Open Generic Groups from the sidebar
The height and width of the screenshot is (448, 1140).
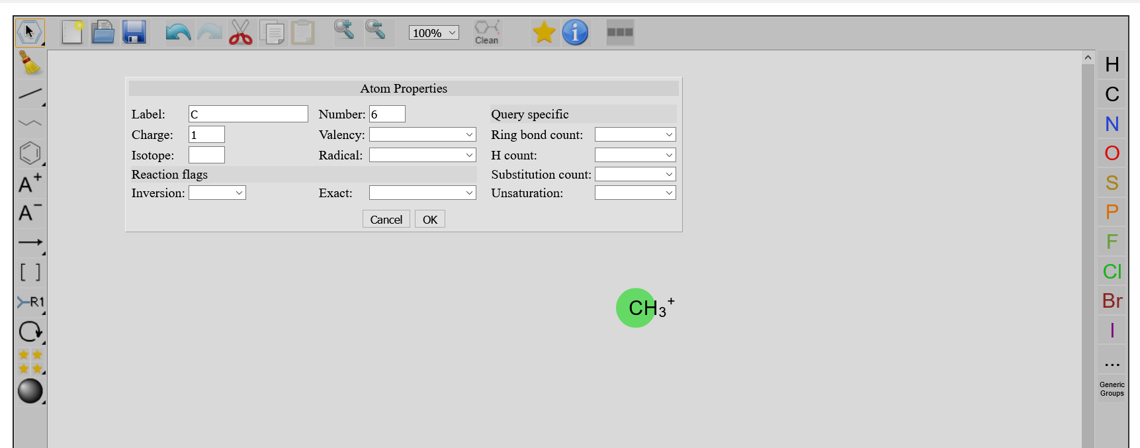pyautogui.click(x=1111, y=388)
